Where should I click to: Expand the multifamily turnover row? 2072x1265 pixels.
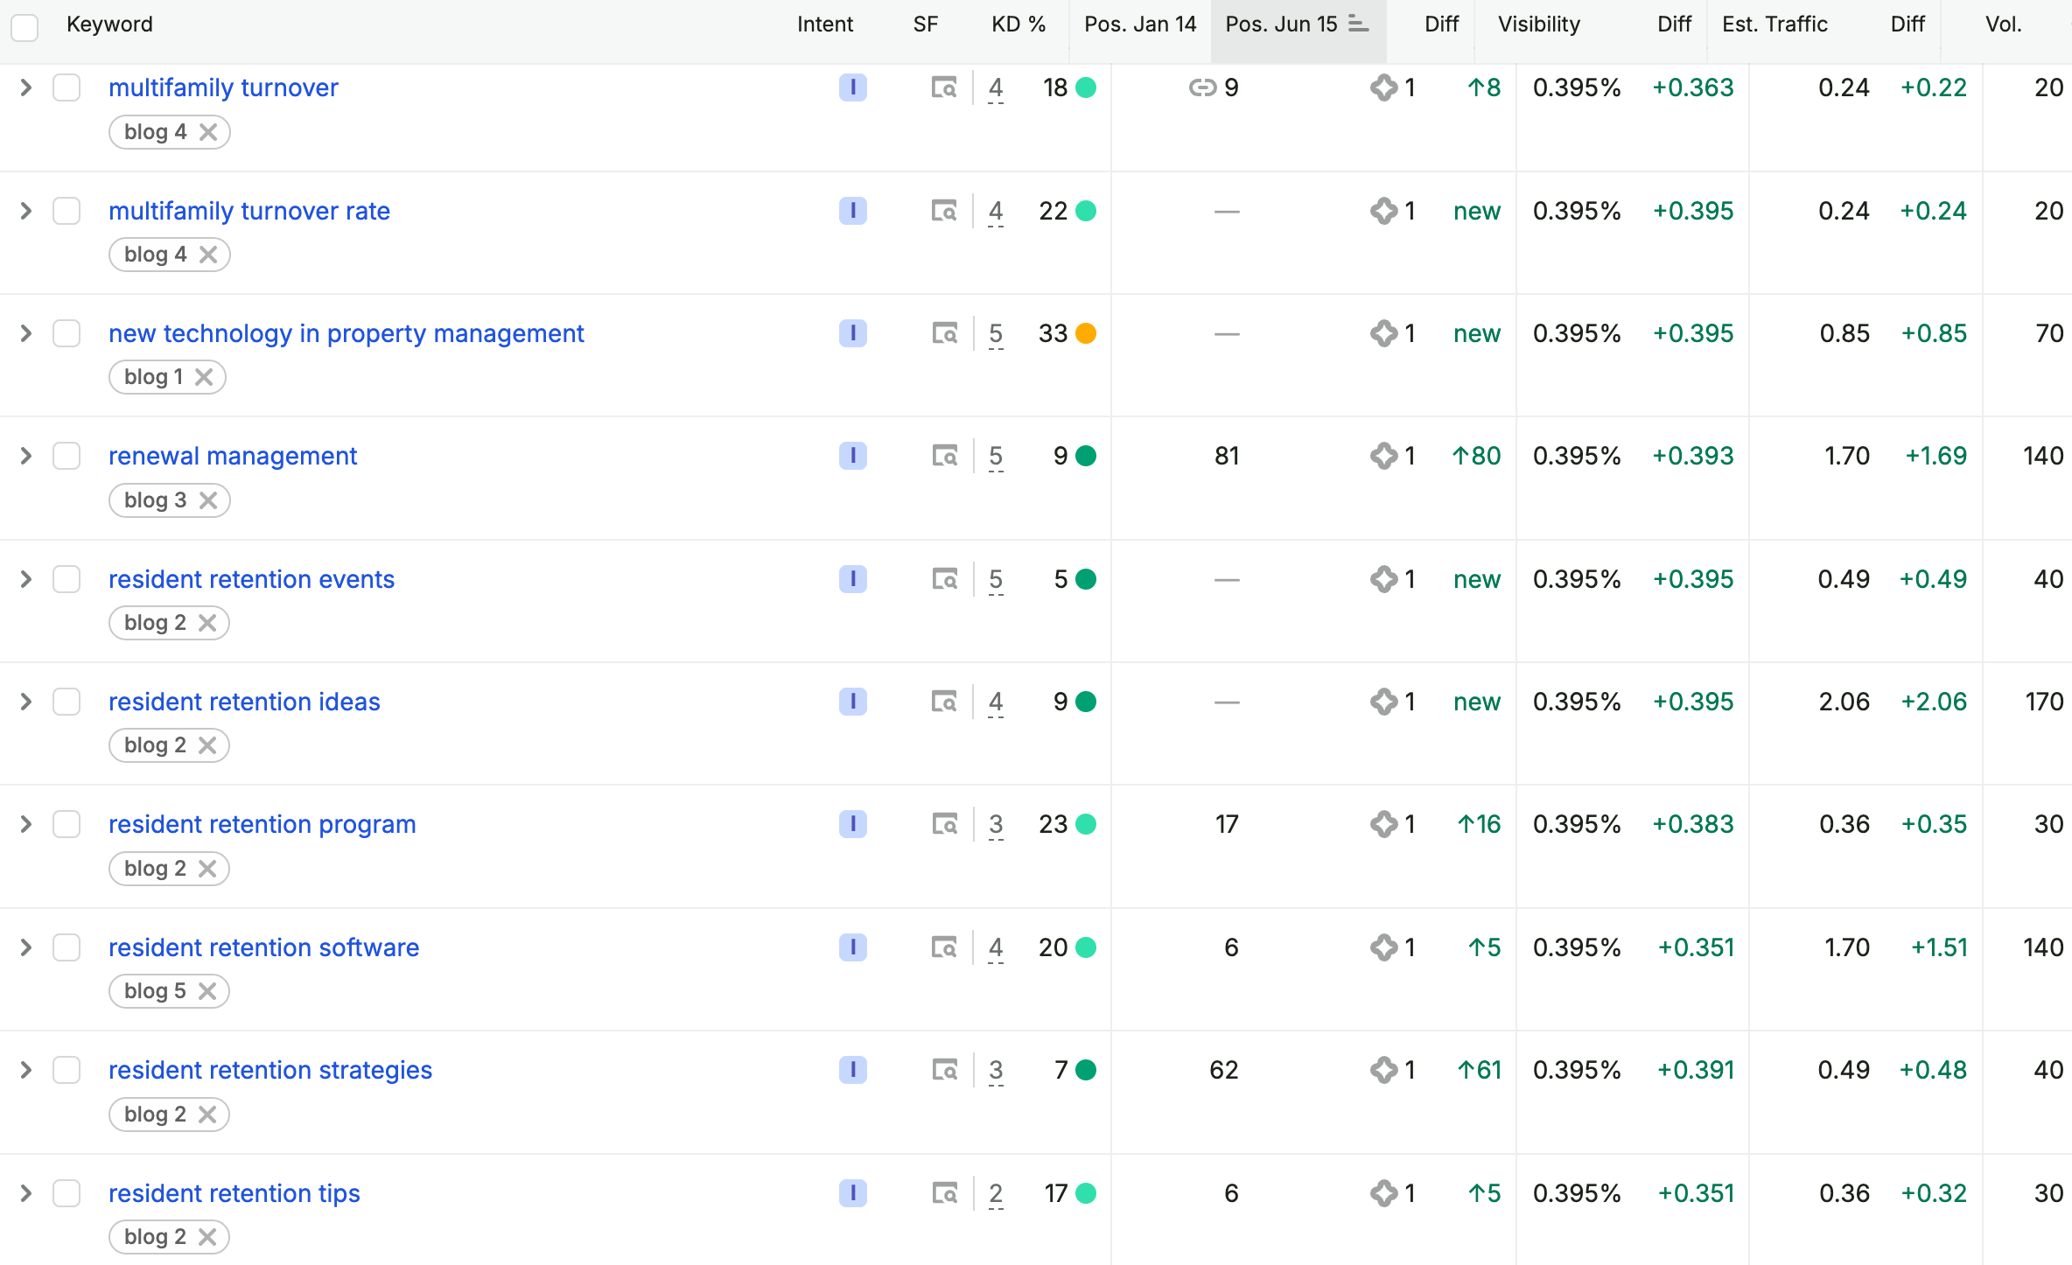tap(25, 87)
